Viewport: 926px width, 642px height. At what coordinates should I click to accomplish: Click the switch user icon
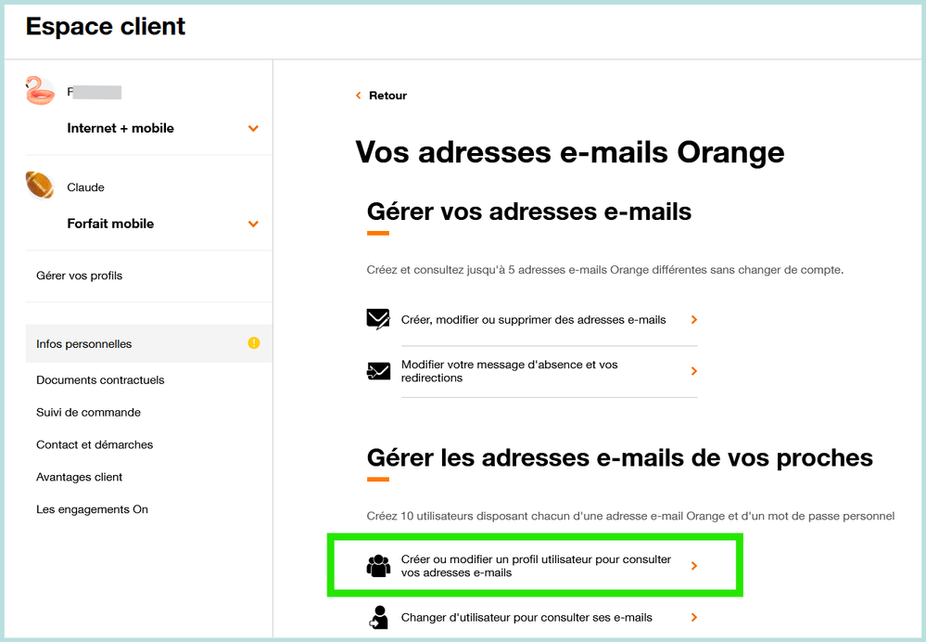click(378, 617)
